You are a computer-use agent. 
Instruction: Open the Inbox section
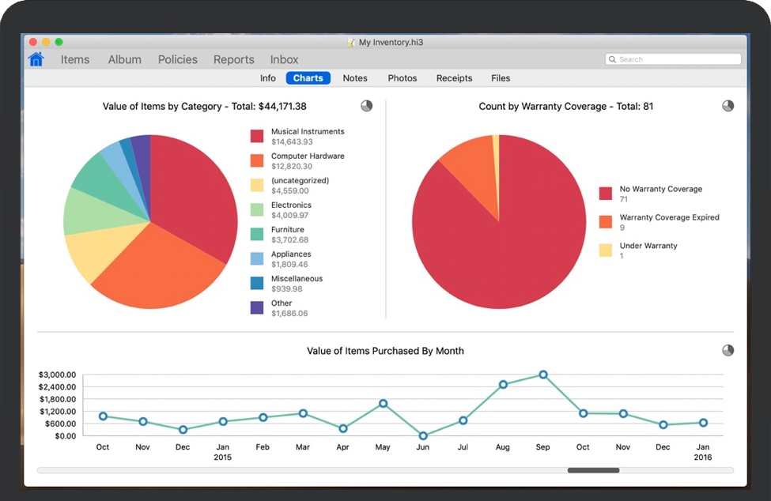click(284, 59)
